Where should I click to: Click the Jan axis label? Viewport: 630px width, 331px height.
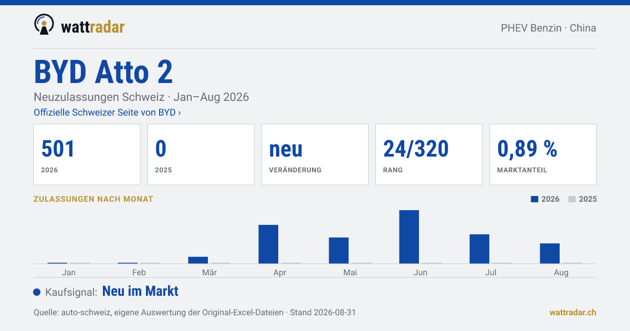69,272
